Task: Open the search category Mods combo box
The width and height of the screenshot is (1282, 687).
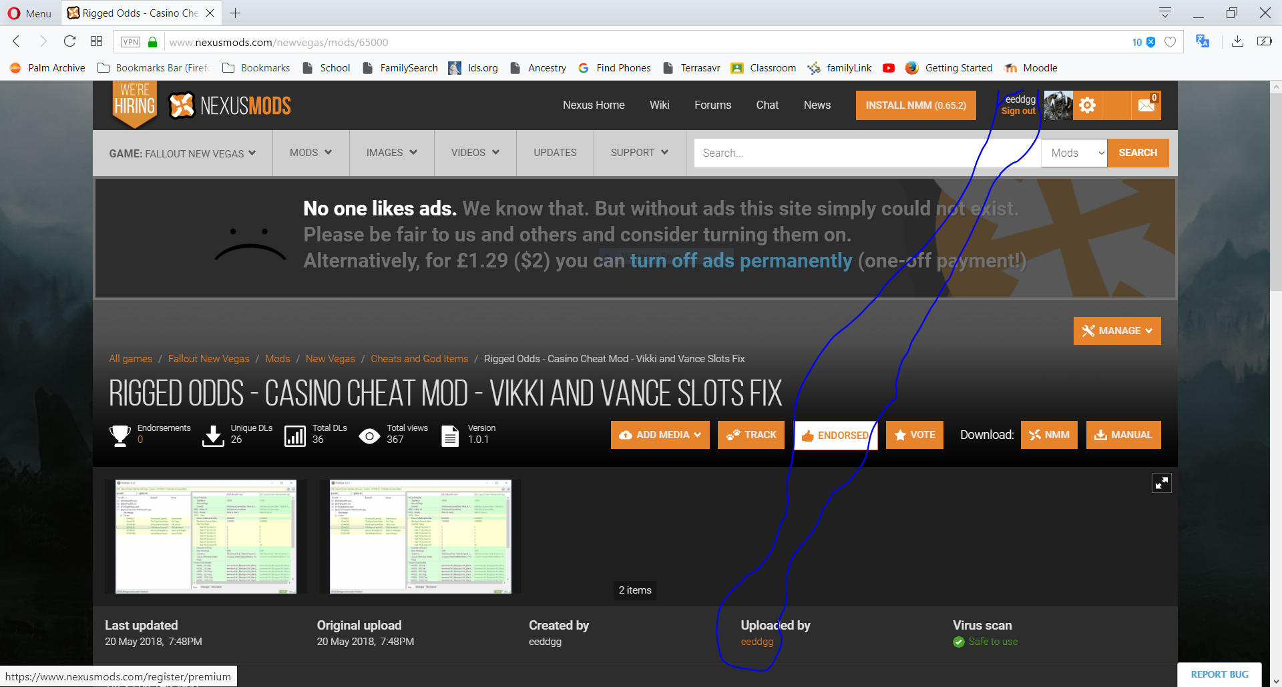Action: click(x=1074, y=153)
